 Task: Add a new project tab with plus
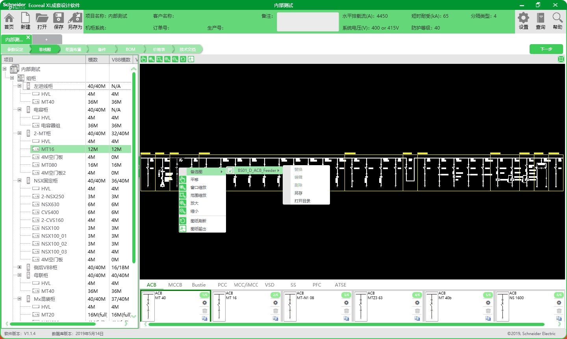46,39
